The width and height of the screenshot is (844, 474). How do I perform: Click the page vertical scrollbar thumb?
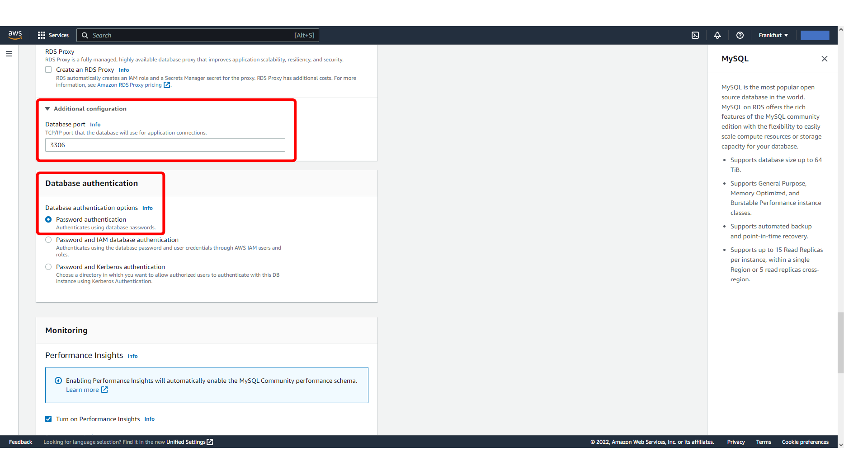point(840,343)
